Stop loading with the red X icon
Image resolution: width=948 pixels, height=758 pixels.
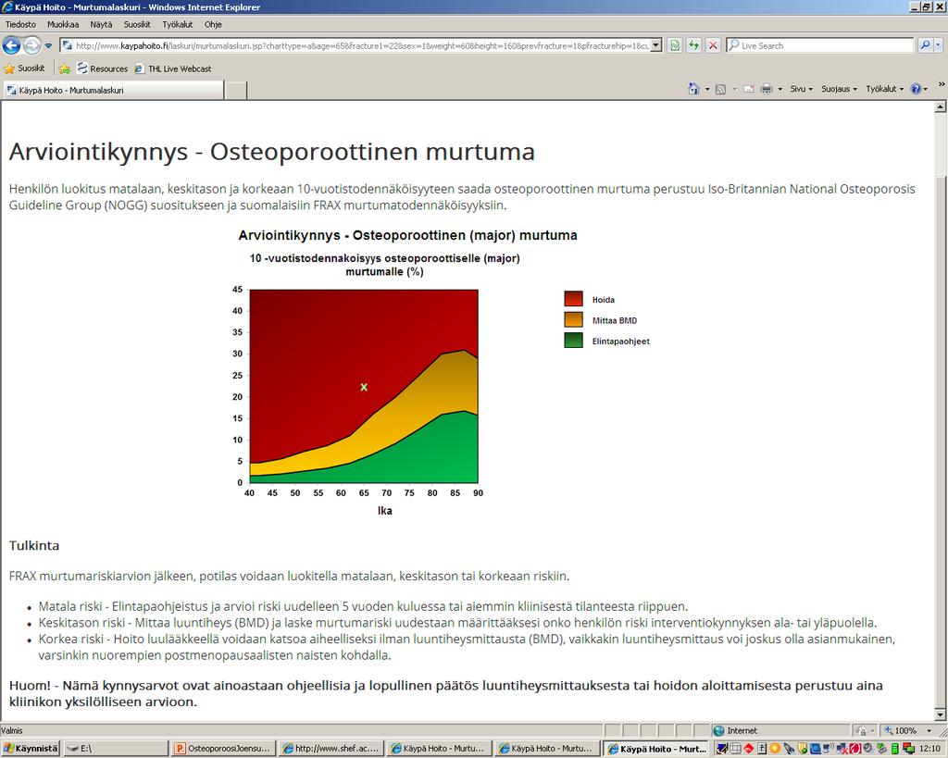click(x=714, y=45)
